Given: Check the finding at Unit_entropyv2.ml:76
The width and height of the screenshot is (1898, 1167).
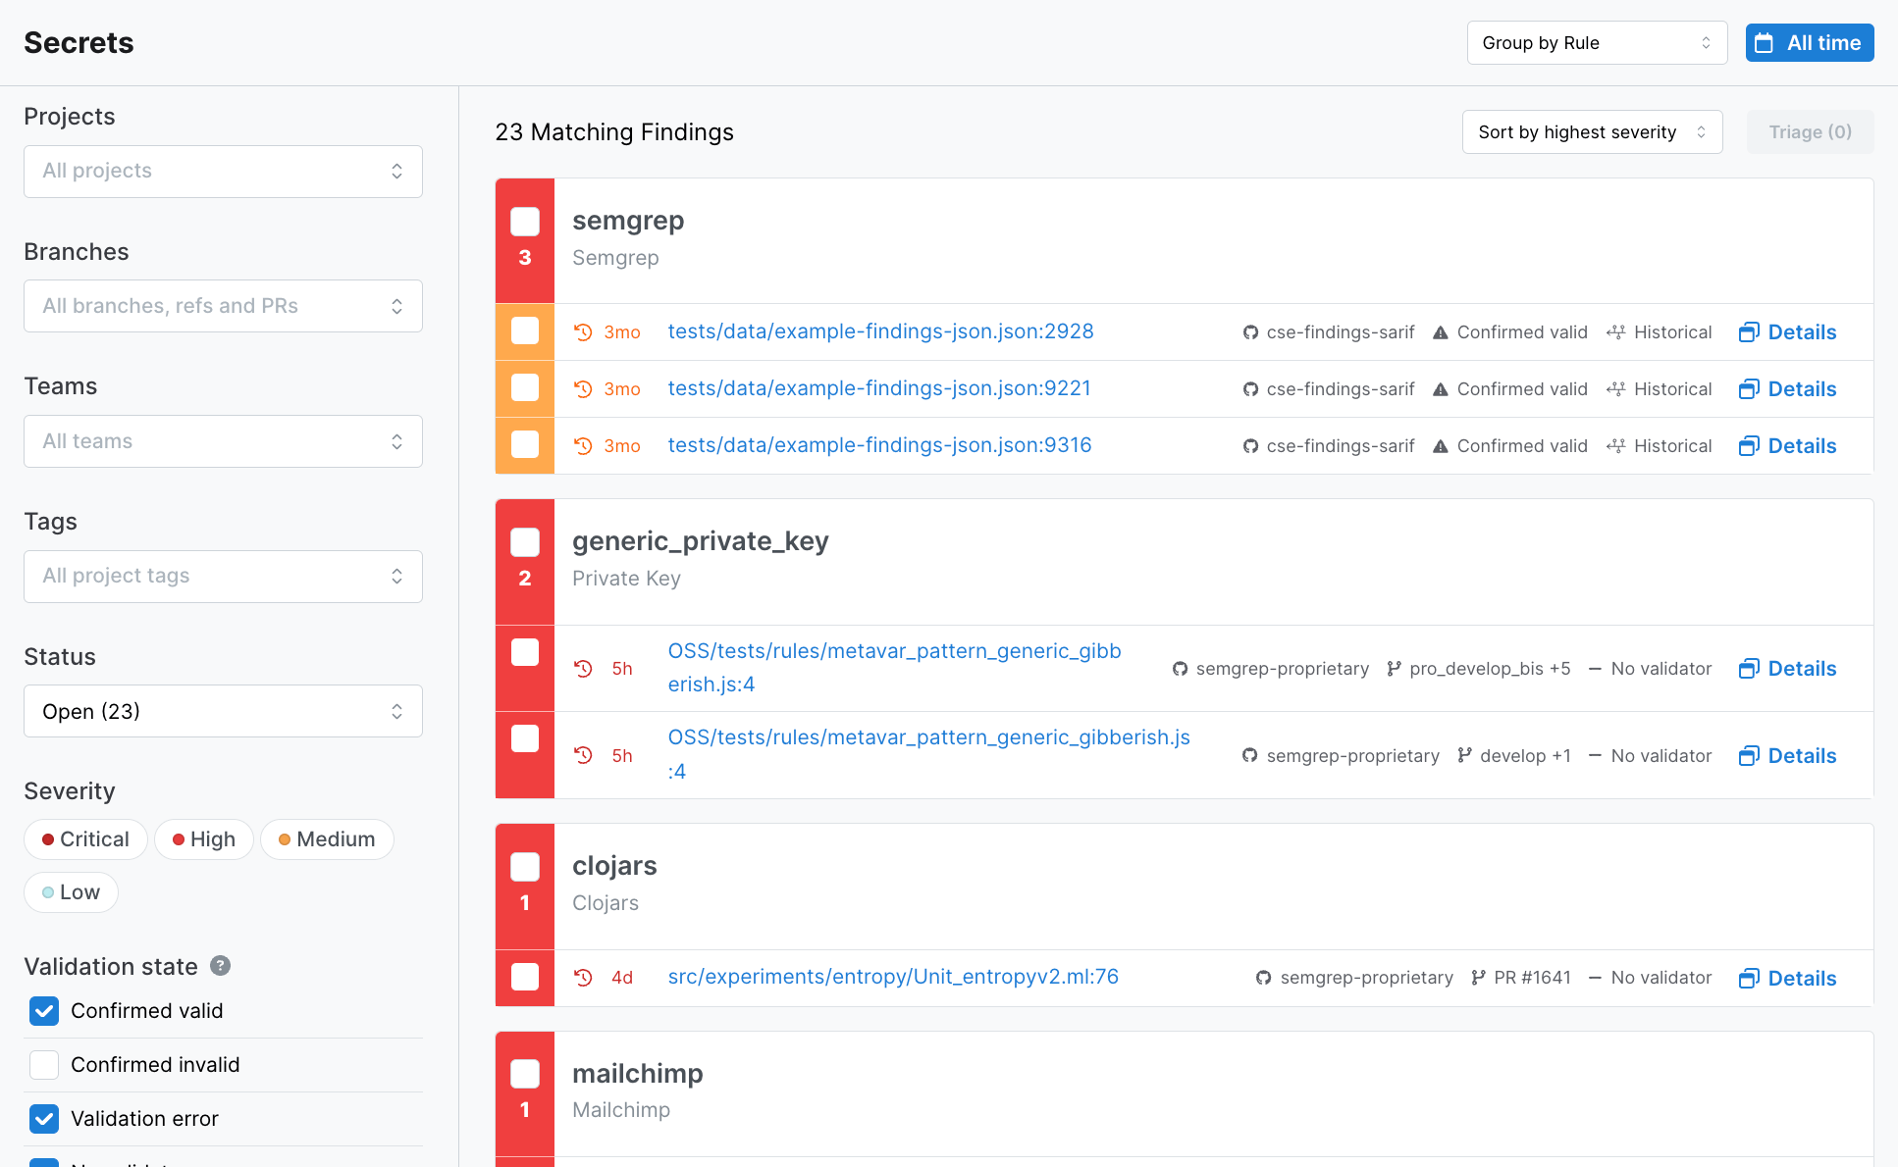Looking at the screenshot, I should click(x=525, y=977).
